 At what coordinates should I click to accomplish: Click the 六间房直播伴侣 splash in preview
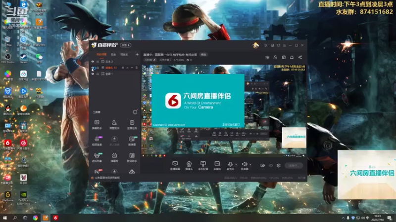click(198, 101)
